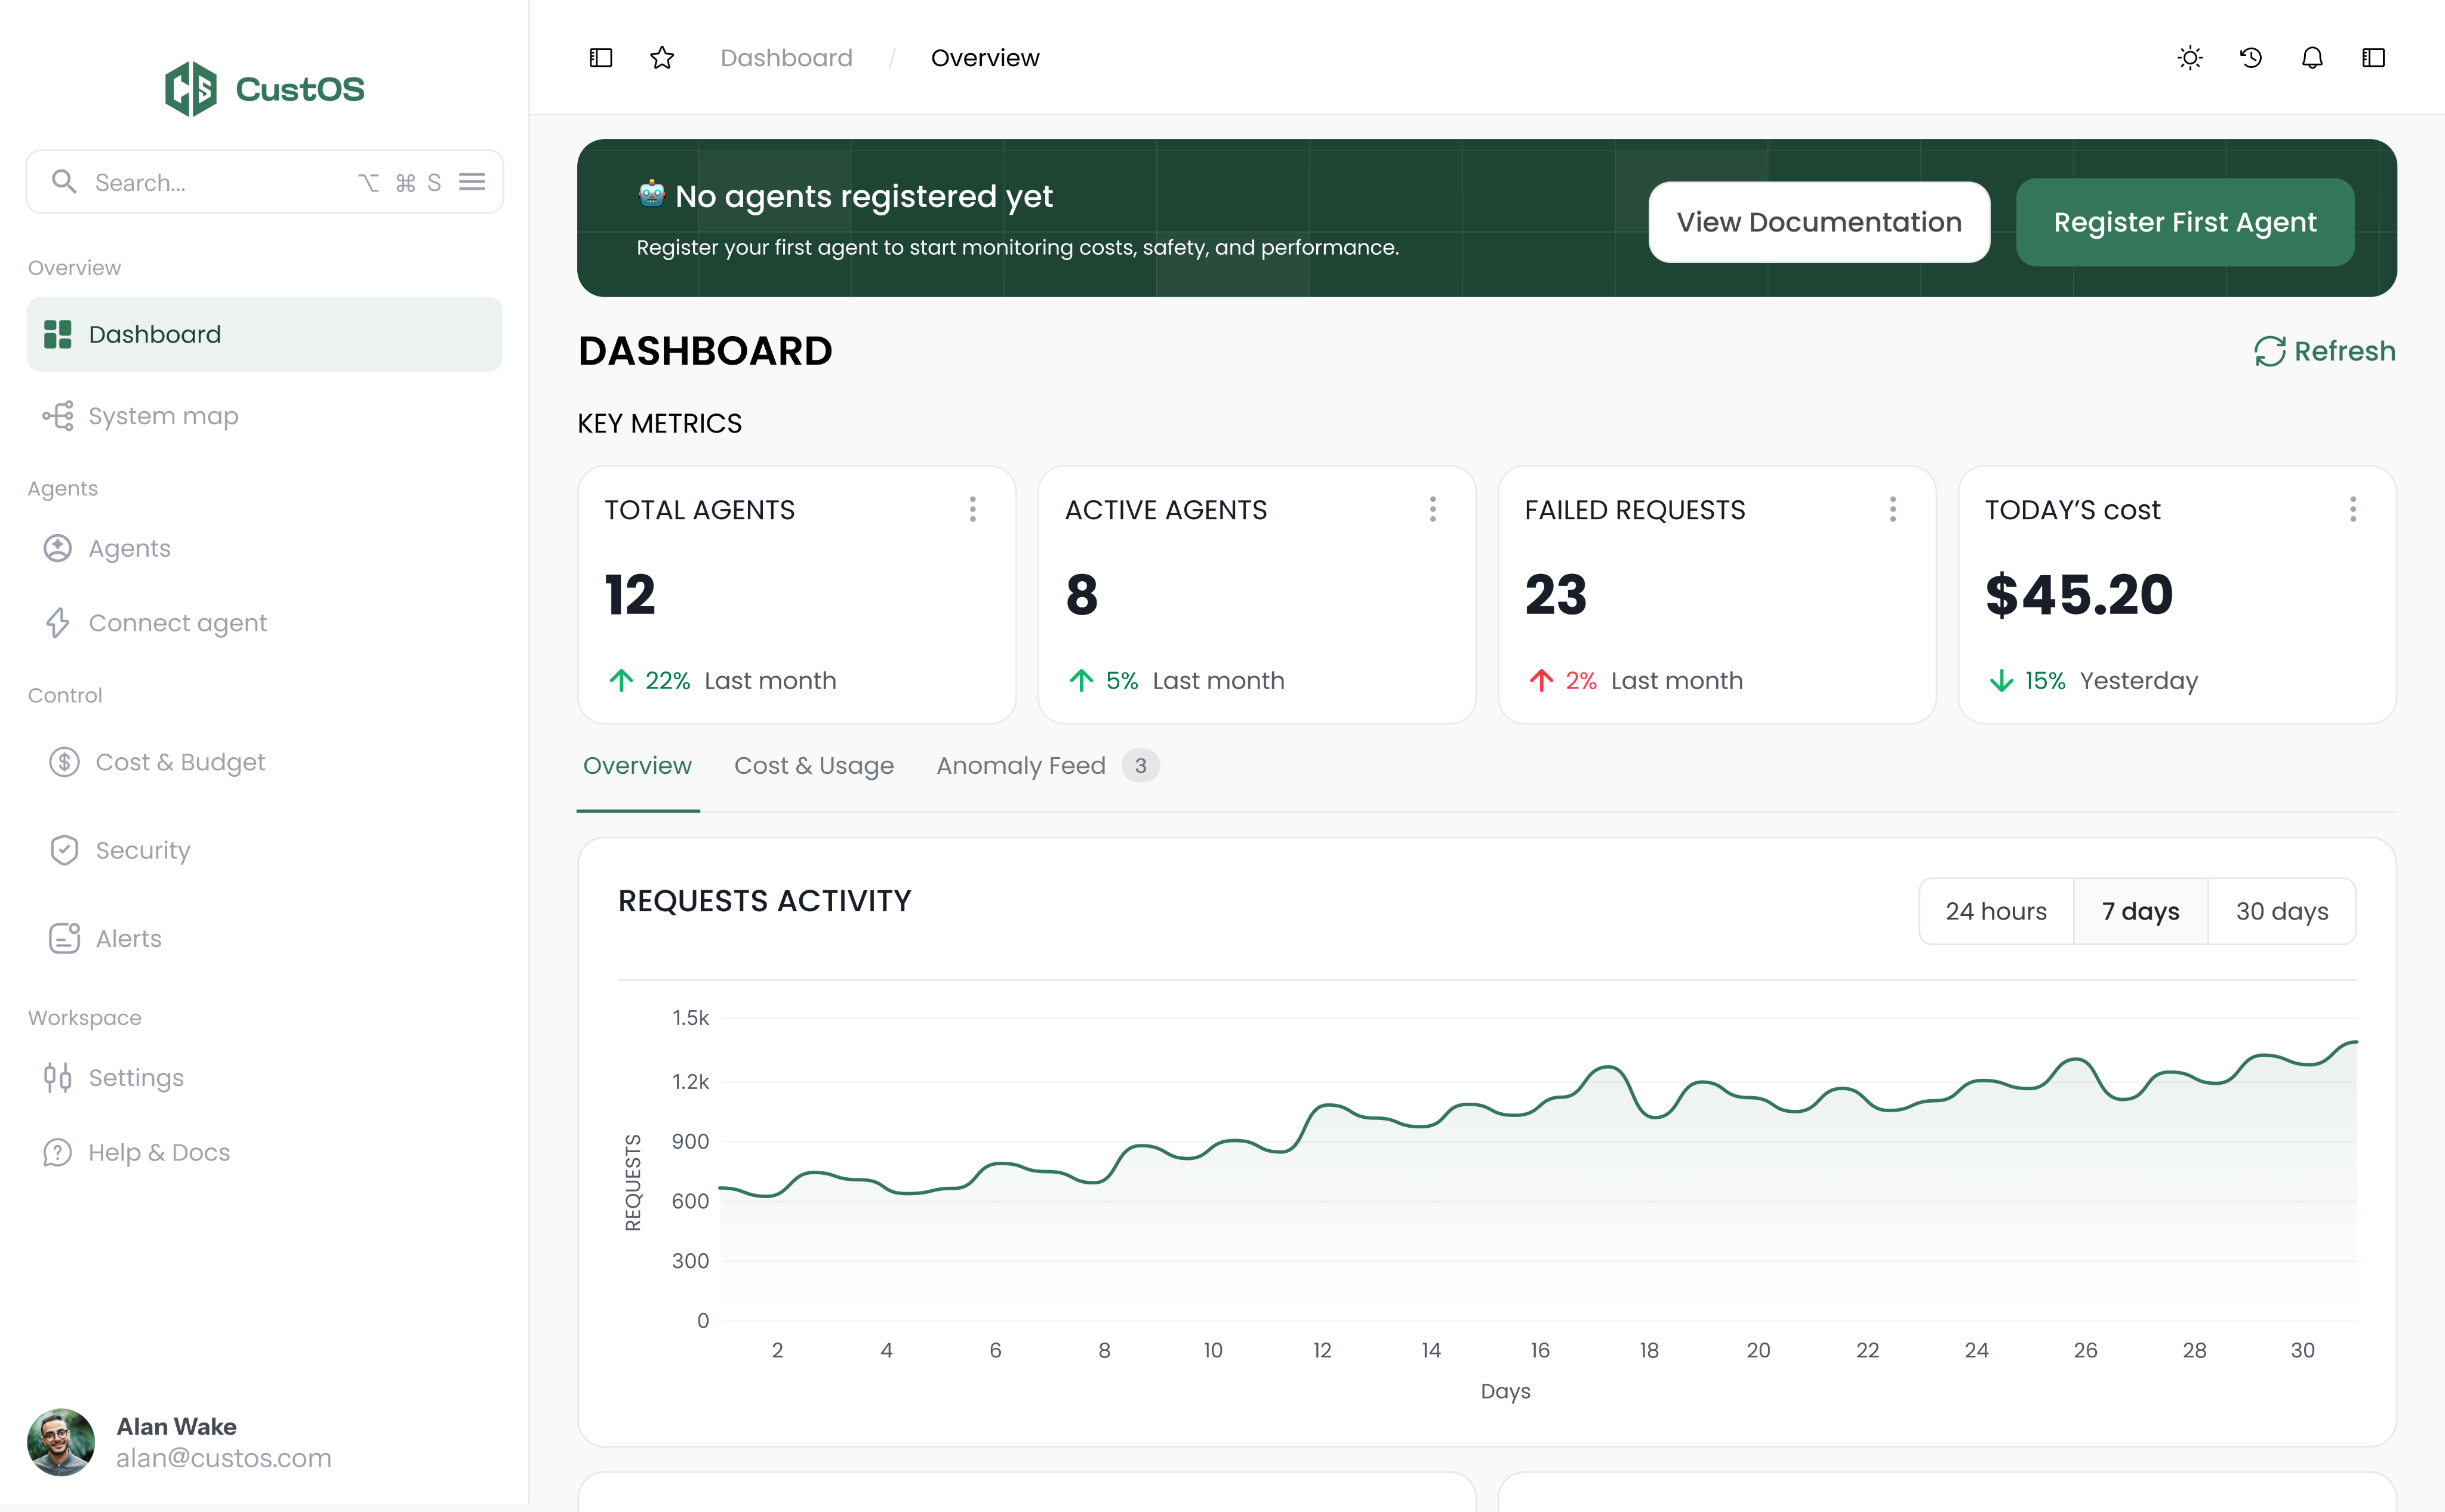Open the history clock icon

(x=2251, y=58)
